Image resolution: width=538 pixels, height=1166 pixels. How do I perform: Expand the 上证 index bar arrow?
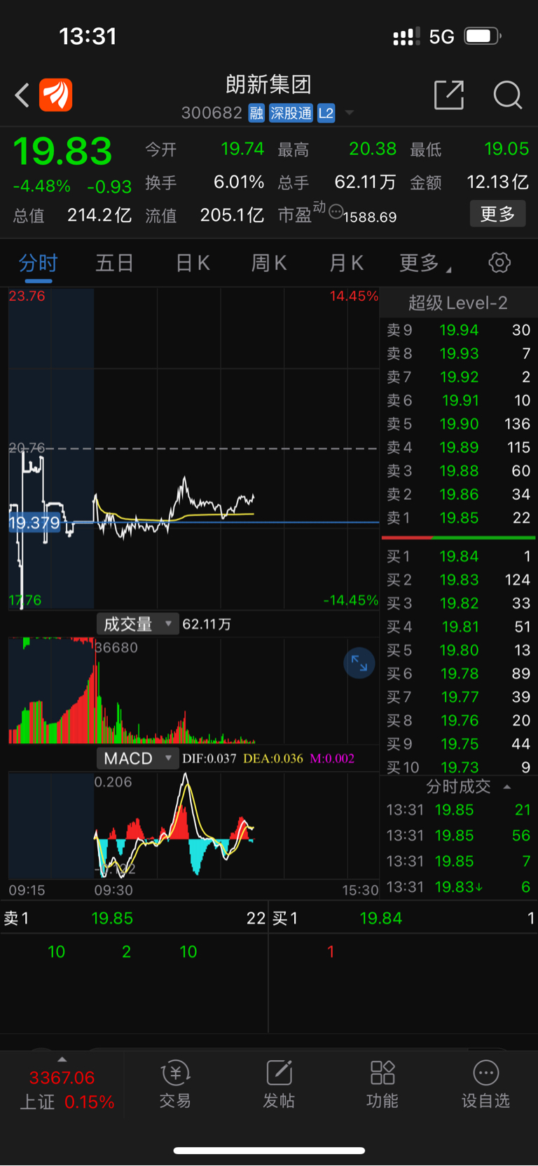pyautogui.click(x=62, y=1059)
